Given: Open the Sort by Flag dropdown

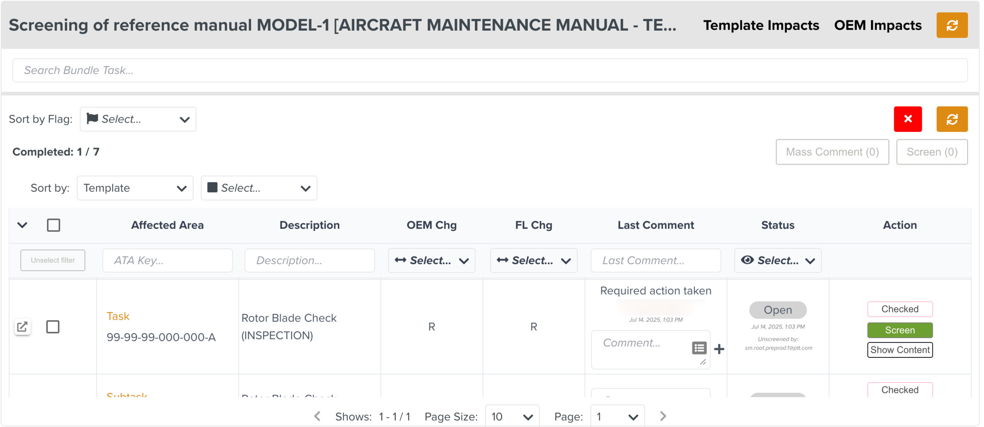Looking at the screenshot, I should coord(138,119).
